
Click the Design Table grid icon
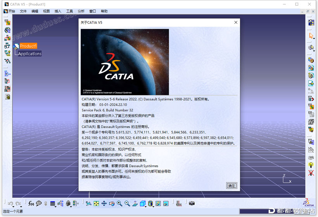[52, 203]
